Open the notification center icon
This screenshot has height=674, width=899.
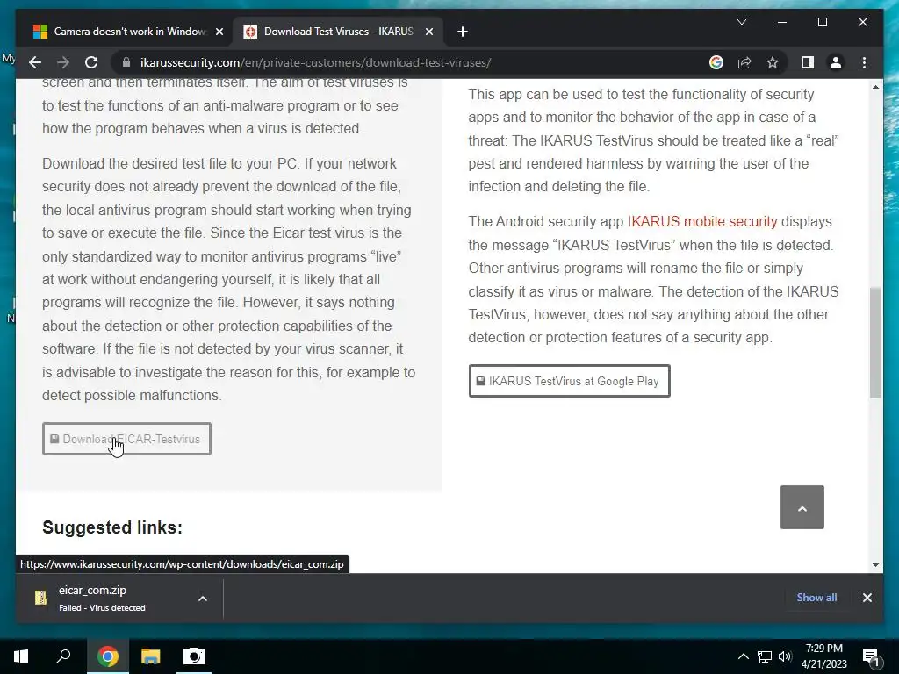click(x=870, y=656)
